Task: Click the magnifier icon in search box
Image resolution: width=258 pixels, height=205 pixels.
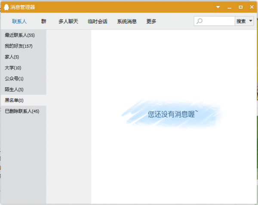Action: point(200,21)
